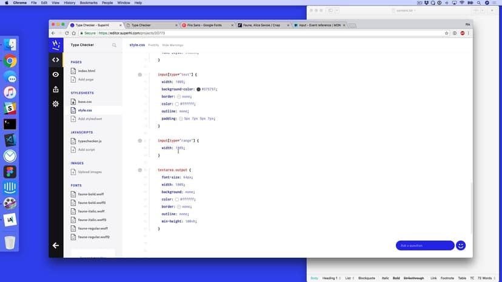Toggle the marker beside input[type="range"] rule
Screen dimensions: 502x282
(140, 140)
